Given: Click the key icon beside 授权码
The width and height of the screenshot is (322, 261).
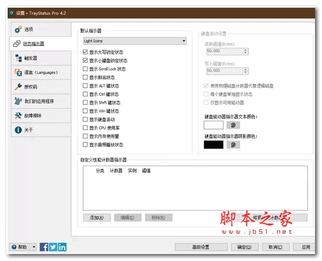Looking at the screenshot, I should pos(18,87).
